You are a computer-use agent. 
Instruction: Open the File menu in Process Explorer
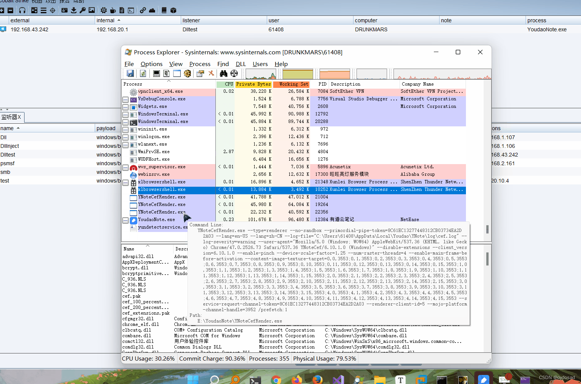[129, 64]
